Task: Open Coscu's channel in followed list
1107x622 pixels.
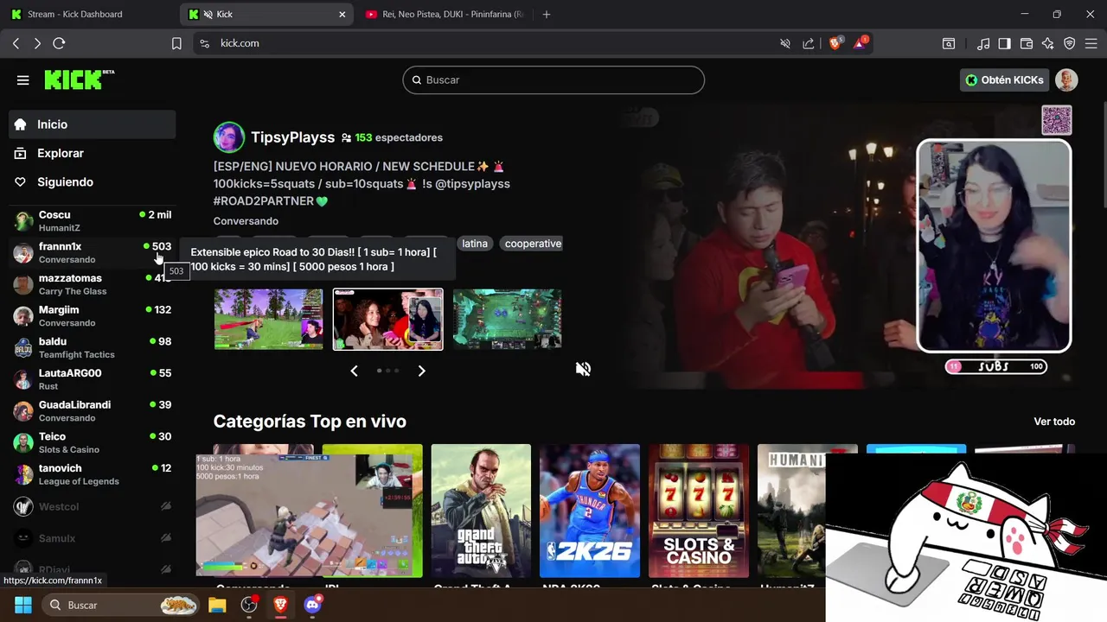Action: [x=93, y=221]
